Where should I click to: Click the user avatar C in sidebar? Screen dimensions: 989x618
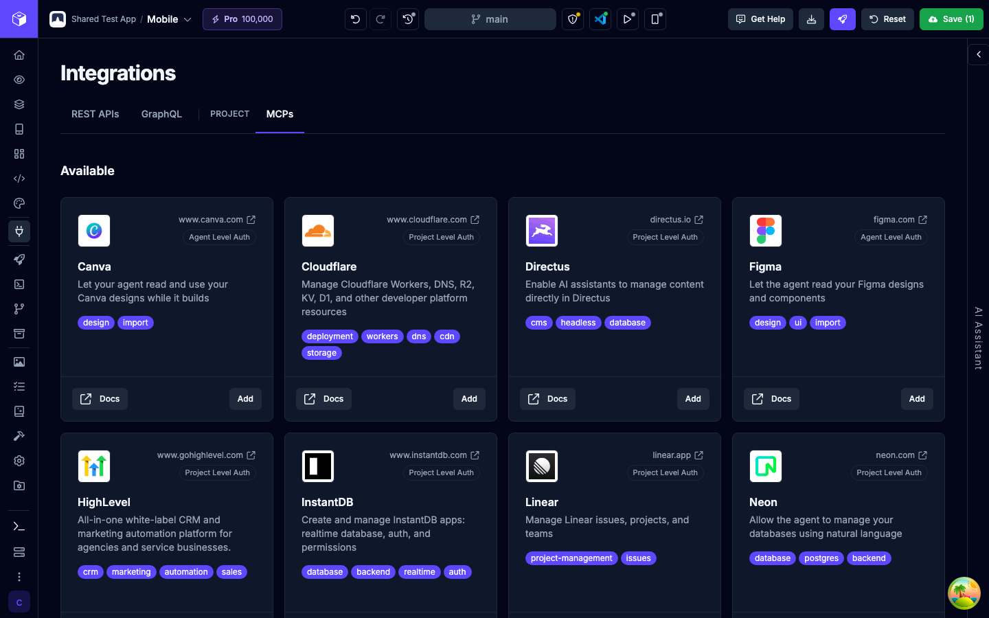(19, 602)
